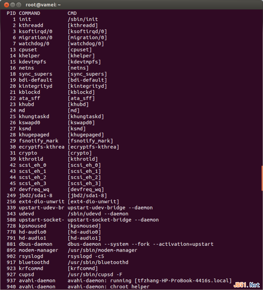This screenshot has height=290, width=263.
Task: Close the terminal window
Action: point(5,5)
